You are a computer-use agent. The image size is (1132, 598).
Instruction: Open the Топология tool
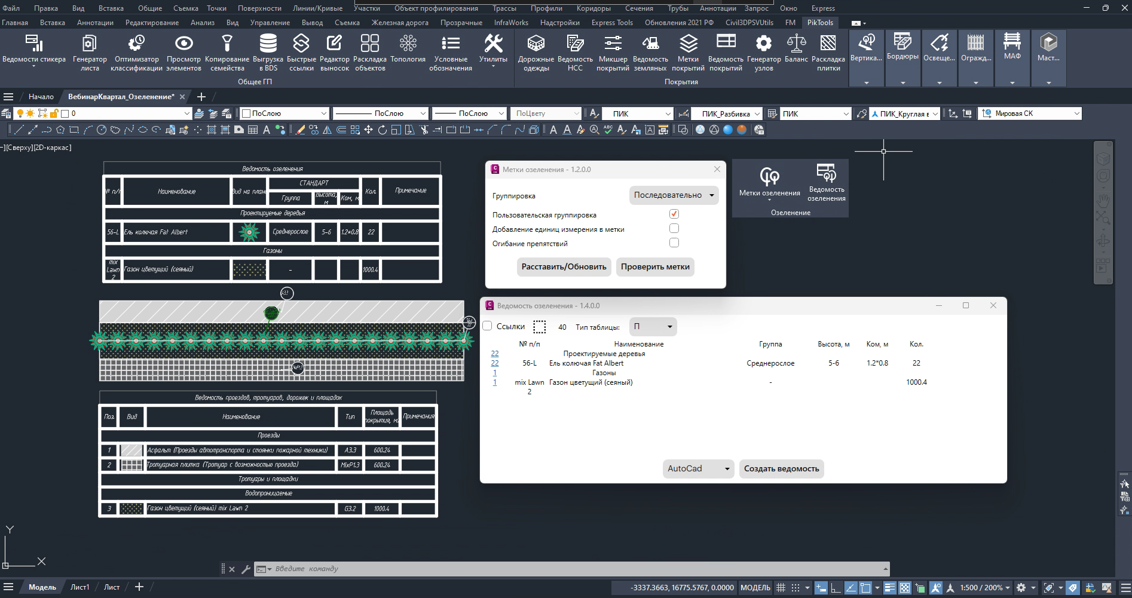[408, 48]
